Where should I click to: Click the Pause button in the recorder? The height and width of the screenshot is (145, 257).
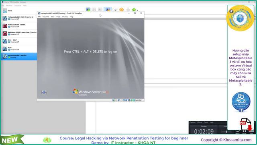tap(244, 131)
